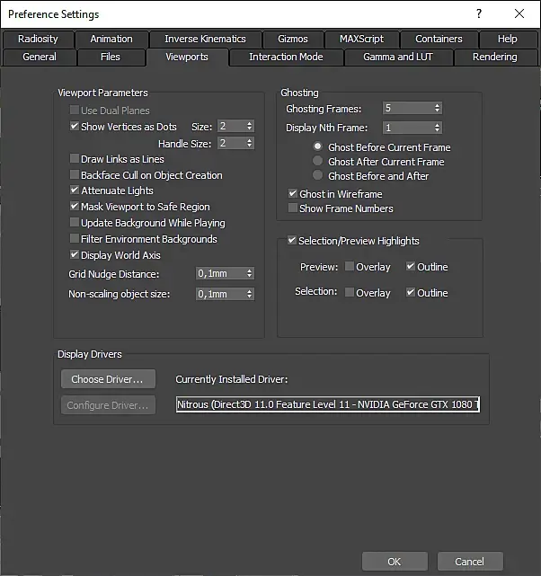
Task: Uncheck Preview Outline checkbox
Action: 411,266
